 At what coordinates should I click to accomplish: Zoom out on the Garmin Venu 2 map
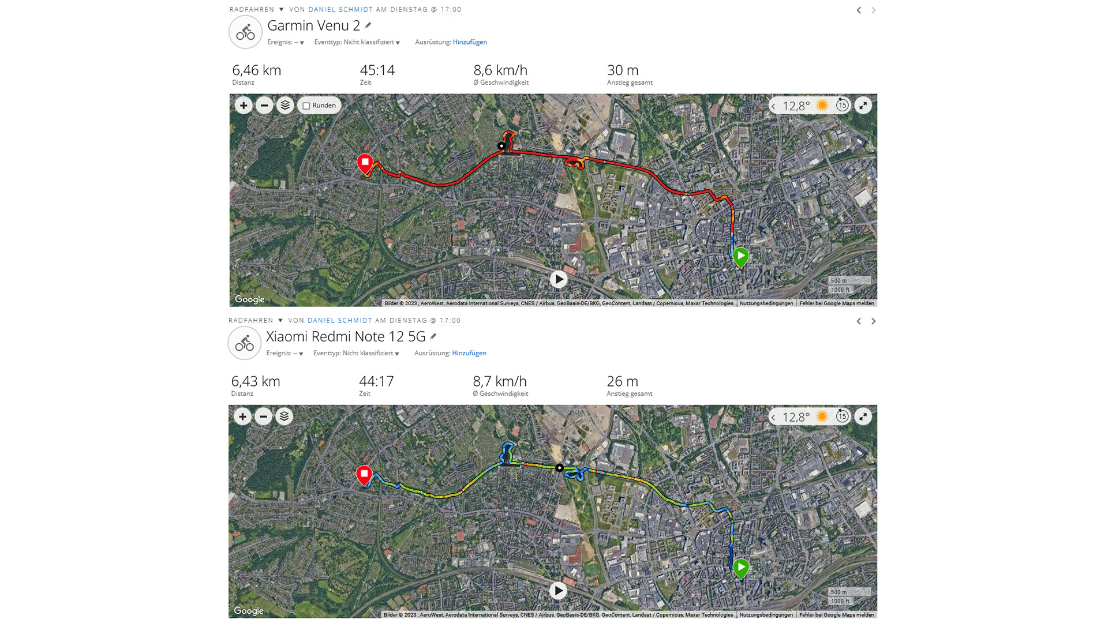(x=264, y=106)
